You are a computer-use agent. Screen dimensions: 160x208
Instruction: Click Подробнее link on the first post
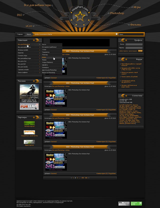click(112, 78)
